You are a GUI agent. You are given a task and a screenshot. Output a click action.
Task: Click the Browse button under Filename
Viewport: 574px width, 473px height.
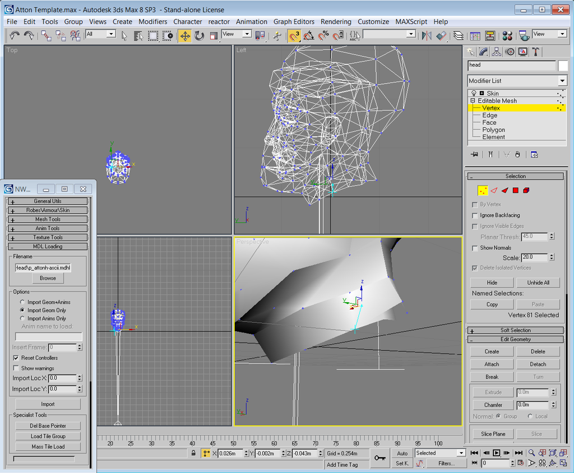(48, 278)
